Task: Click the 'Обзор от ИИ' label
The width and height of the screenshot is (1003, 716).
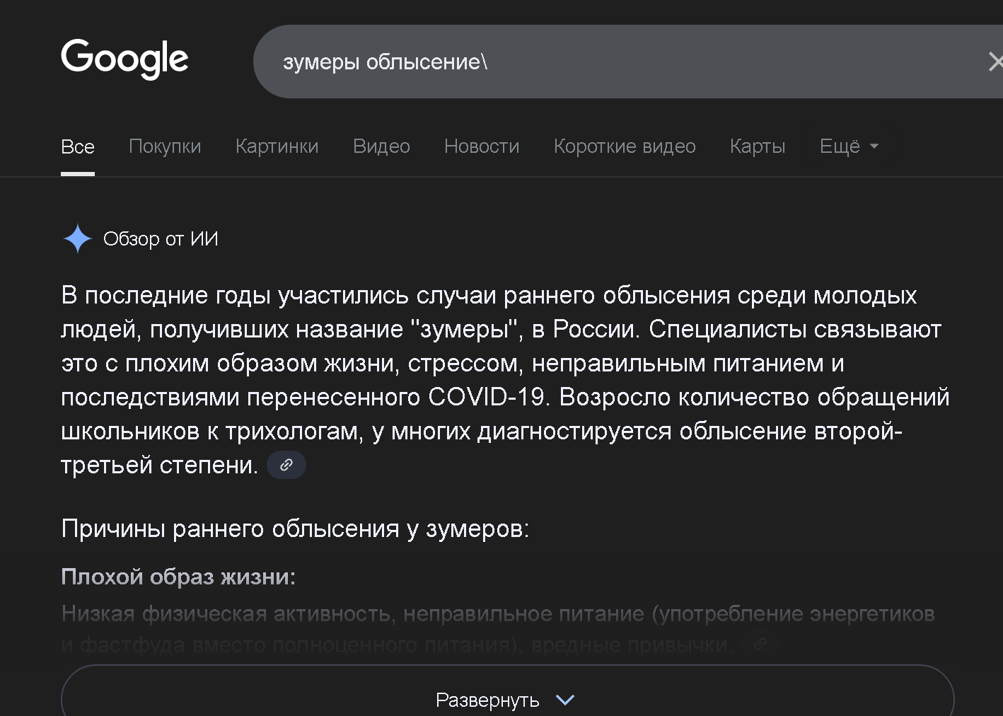Action: click(x=161, y=239)
